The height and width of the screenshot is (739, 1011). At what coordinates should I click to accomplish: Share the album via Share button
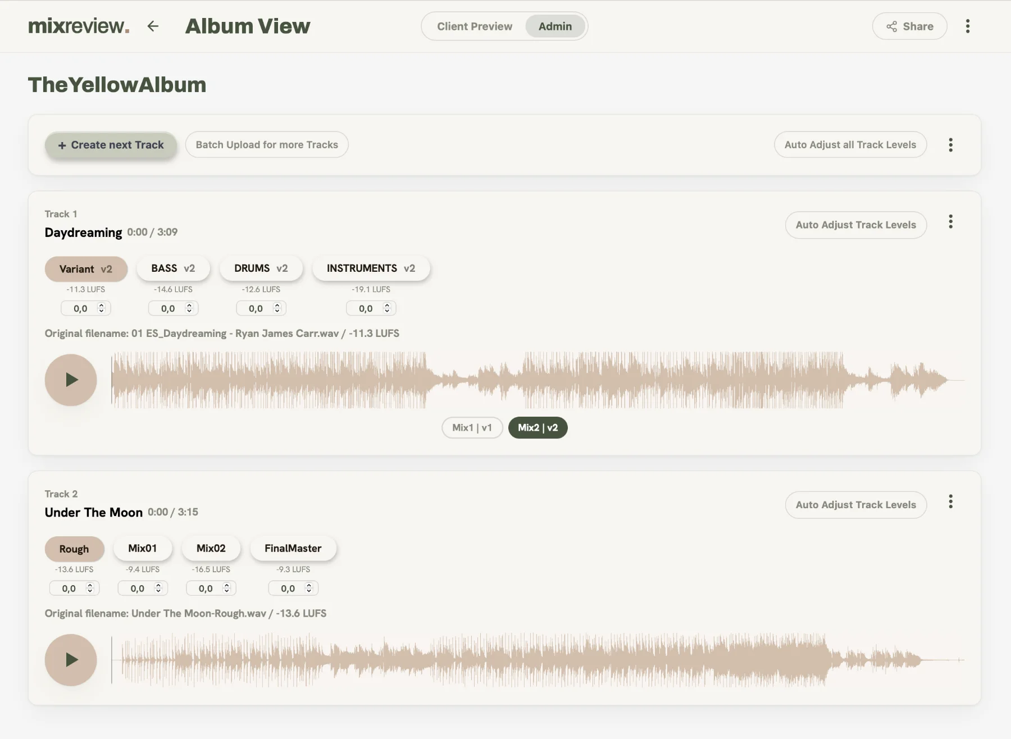[x=909, y=26]
